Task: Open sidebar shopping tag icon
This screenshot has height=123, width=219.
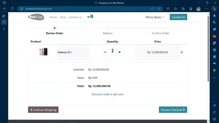Action: (x=215, y=29)
